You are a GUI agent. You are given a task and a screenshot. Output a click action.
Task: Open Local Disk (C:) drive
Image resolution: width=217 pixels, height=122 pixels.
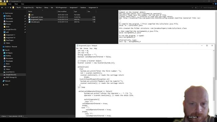(10, 72)
